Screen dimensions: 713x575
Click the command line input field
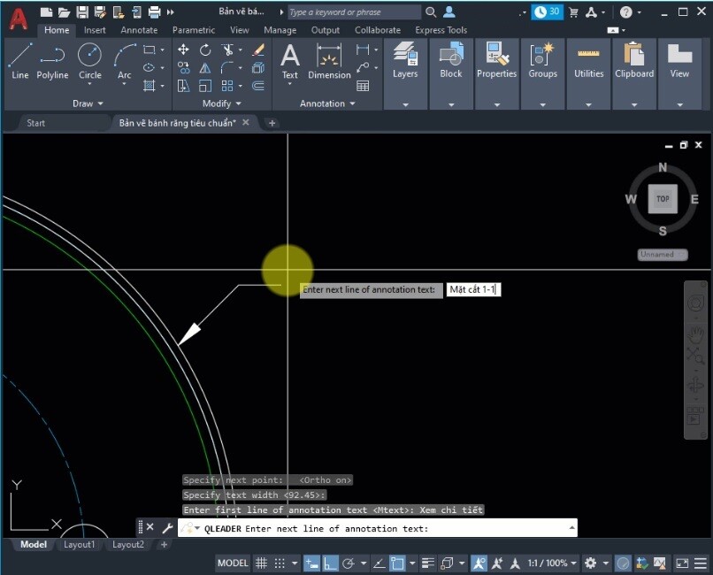pos(398,528)
